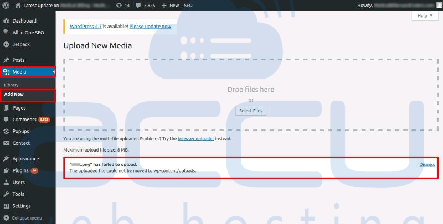
Task: Click the Plugins update count badge
Action: pos(34,171)
